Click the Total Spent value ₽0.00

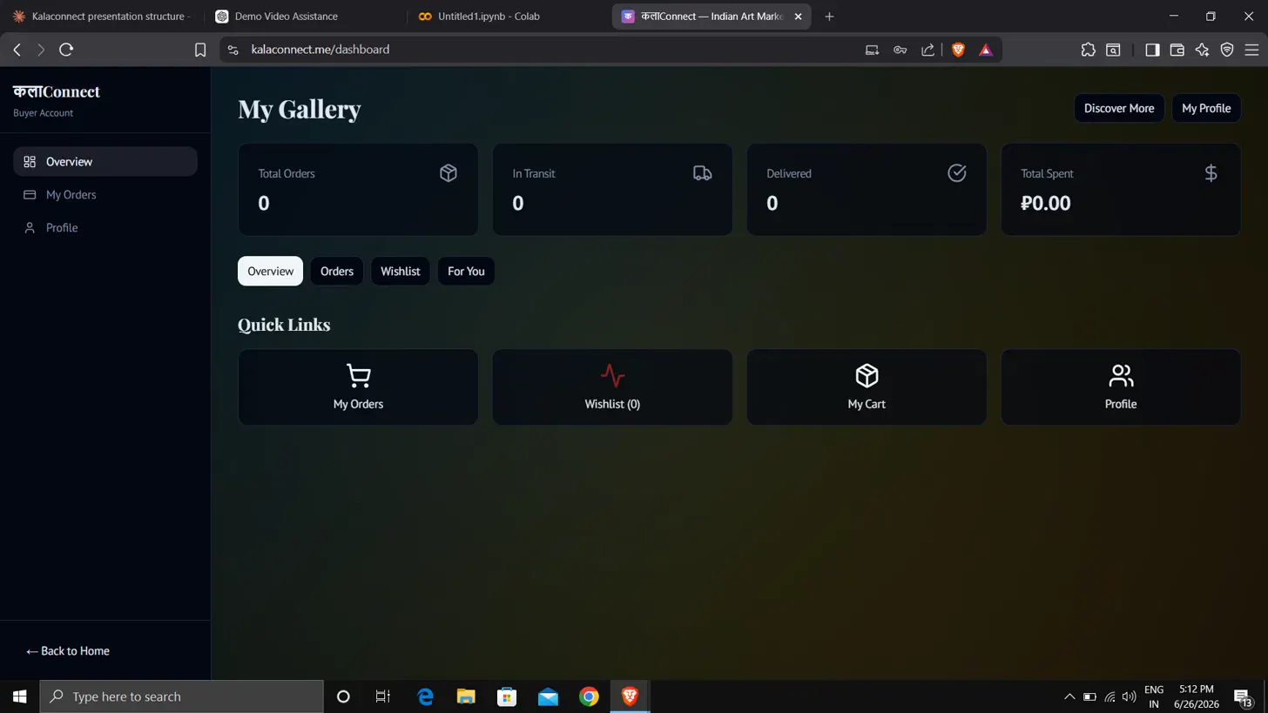[1046, 204]
